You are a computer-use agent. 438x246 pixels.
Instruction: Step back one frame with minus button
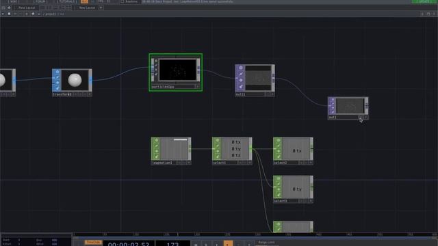pos(238,244)
